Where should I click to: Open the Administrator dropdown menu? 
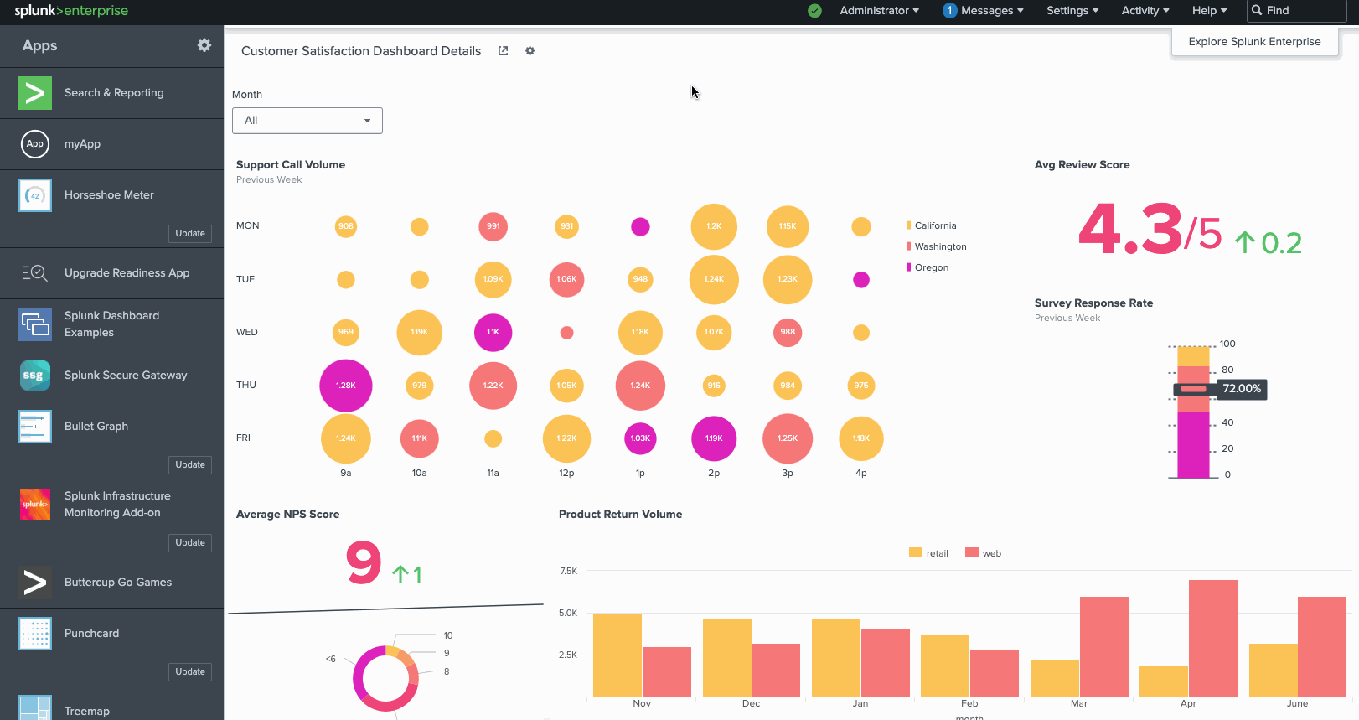coord(879,11)
